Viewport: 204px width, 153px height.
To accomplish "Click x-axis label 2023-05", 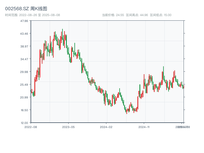I will pyautogui.click(x=68, y=127).
